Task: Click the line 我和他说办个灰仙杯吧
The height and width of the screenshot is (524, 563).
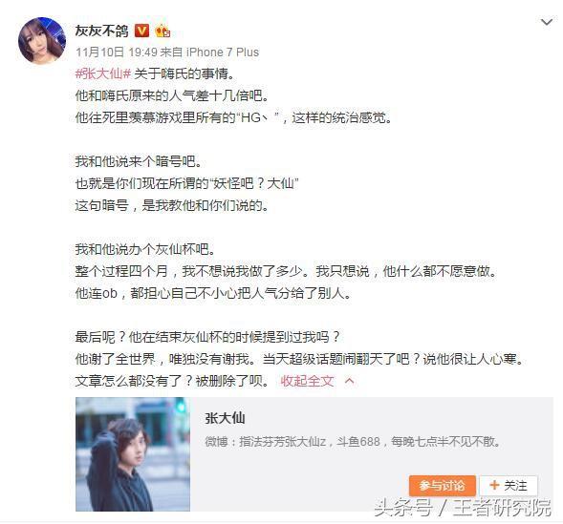Action: (x=145, y=249)
